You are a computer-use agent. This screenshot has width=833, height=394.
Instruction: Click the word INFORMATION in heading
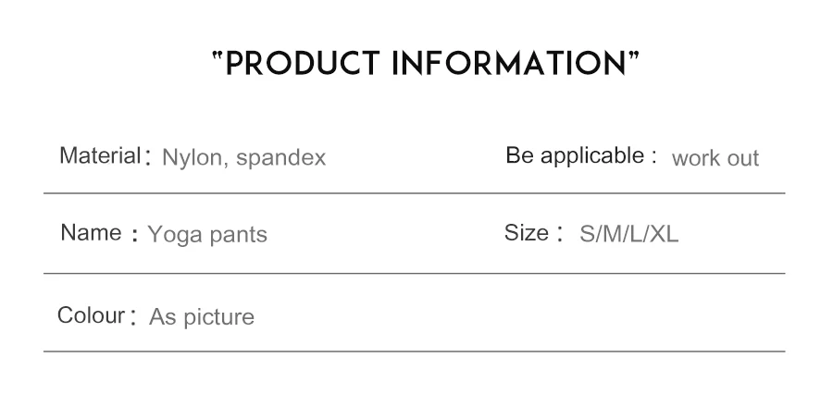[509, 64]
